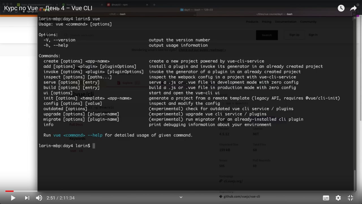Image resolution: width=362 pixels, height=204 pixels.
Task: Switch to ~/VUE bash terminal tab
Action: [117, 14]
